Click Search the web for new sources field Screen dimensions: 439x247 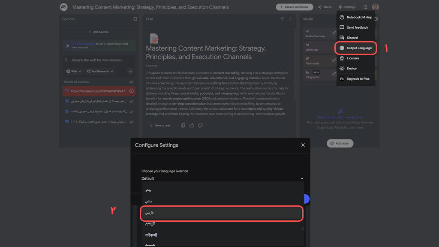(99, 60)
